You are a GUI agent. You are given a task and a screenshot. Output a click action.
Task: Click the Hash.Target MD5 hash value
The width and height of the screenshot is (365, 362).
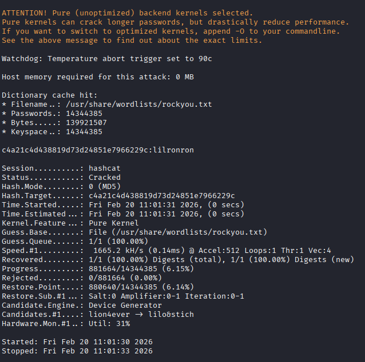(162, 196)
